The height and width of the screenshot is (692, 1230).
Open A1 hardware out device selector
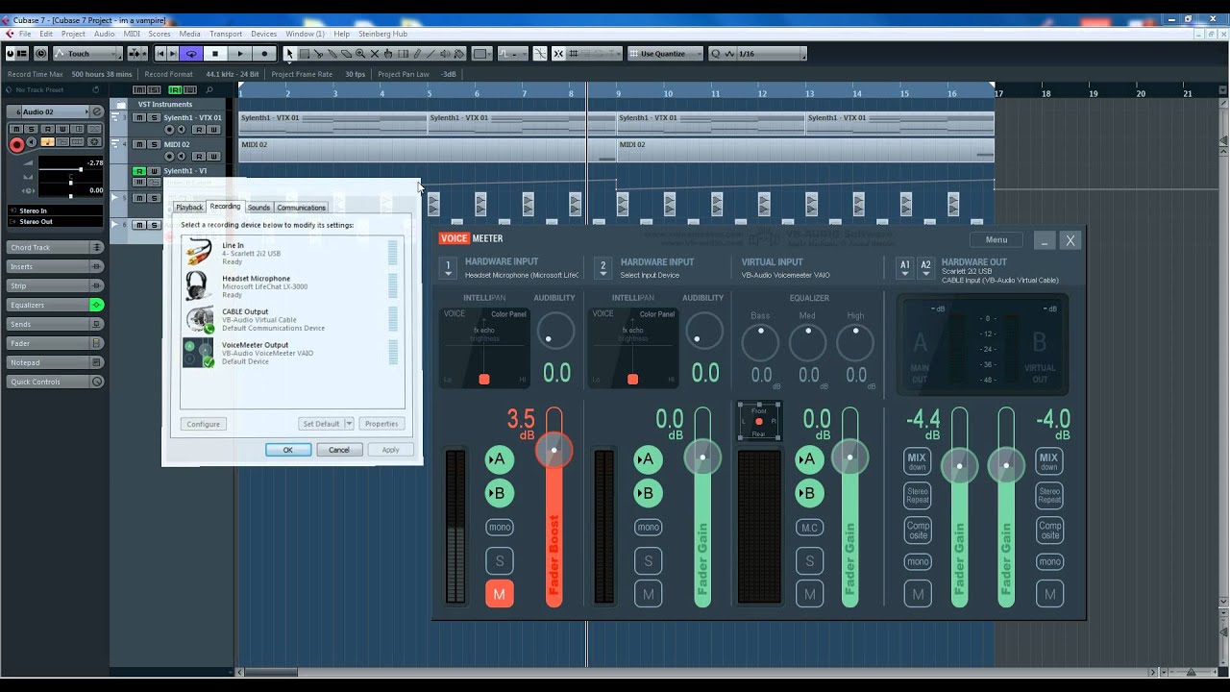pyautogui.click(x=904, y=268)
